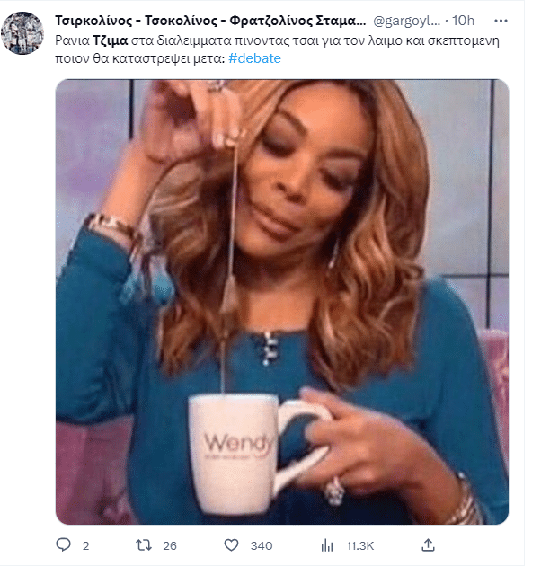
Task: Follow the #debate hashtag link
Action: (x=254, y=58)
